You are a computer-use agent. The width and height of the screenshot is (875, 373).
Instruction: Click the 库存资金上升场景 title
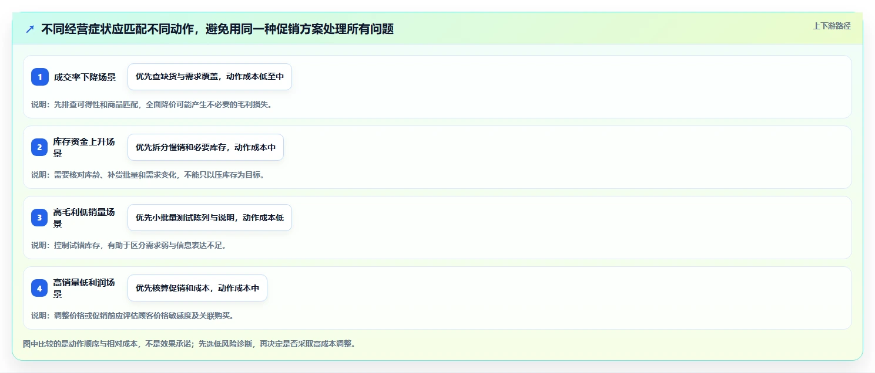point(85,147)
